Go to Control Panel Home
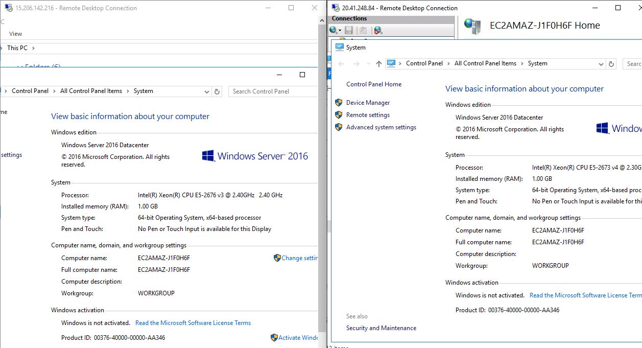The image size is (642, 348). (x=374, y=84)
